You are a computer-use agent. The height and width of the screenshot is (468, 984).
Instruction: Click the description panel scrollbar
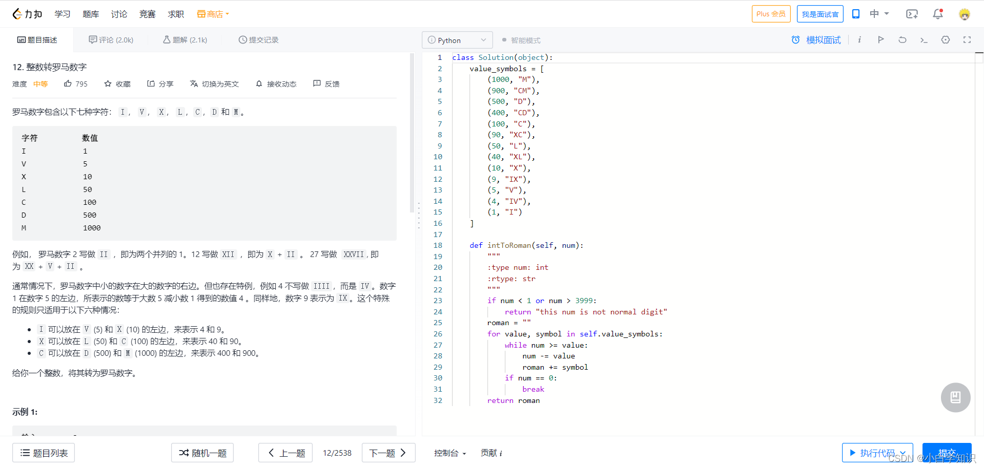(412, 133)
